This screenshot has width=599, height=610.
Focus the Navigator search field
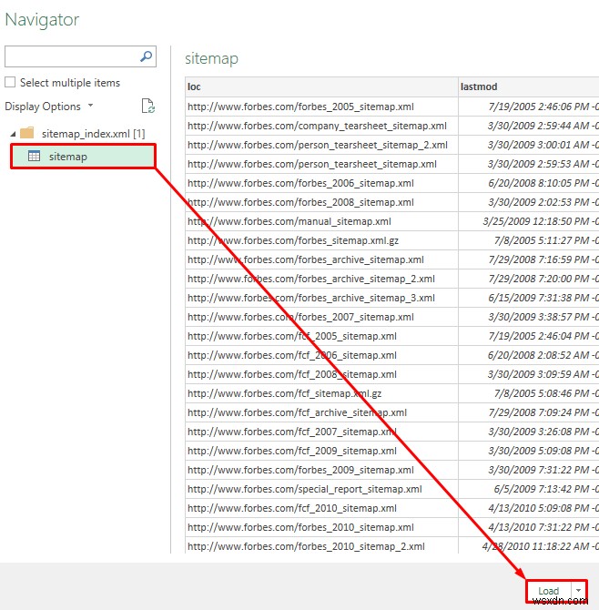[80, 56]
